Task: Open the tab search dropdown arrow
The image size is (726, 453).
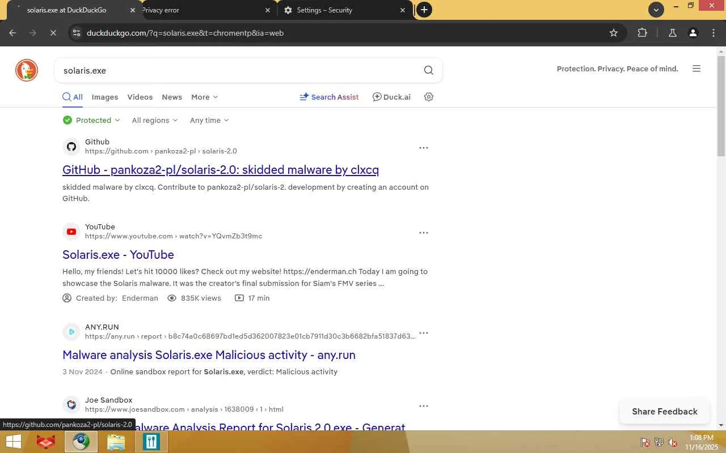Action: (656, 10)
